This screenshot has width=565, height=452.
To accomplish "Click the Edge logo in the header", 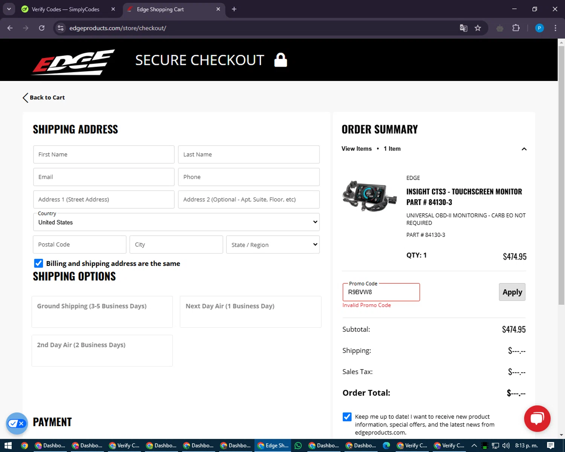I will point(73,62).
